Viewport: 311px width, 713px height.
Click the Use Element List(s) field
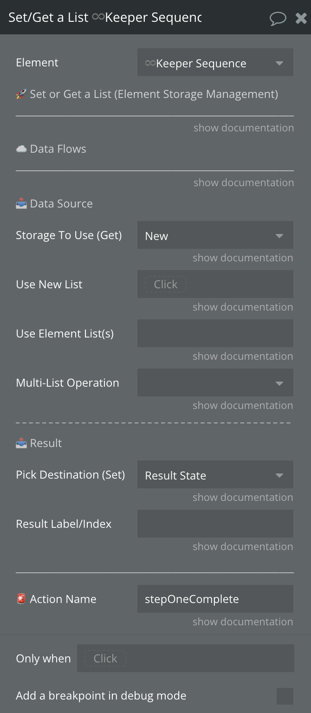(x=215, y=333)
